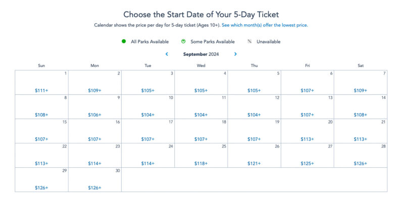Select September 28 at $126+
The image size is (404, 204).
click(x=361, y=155)
